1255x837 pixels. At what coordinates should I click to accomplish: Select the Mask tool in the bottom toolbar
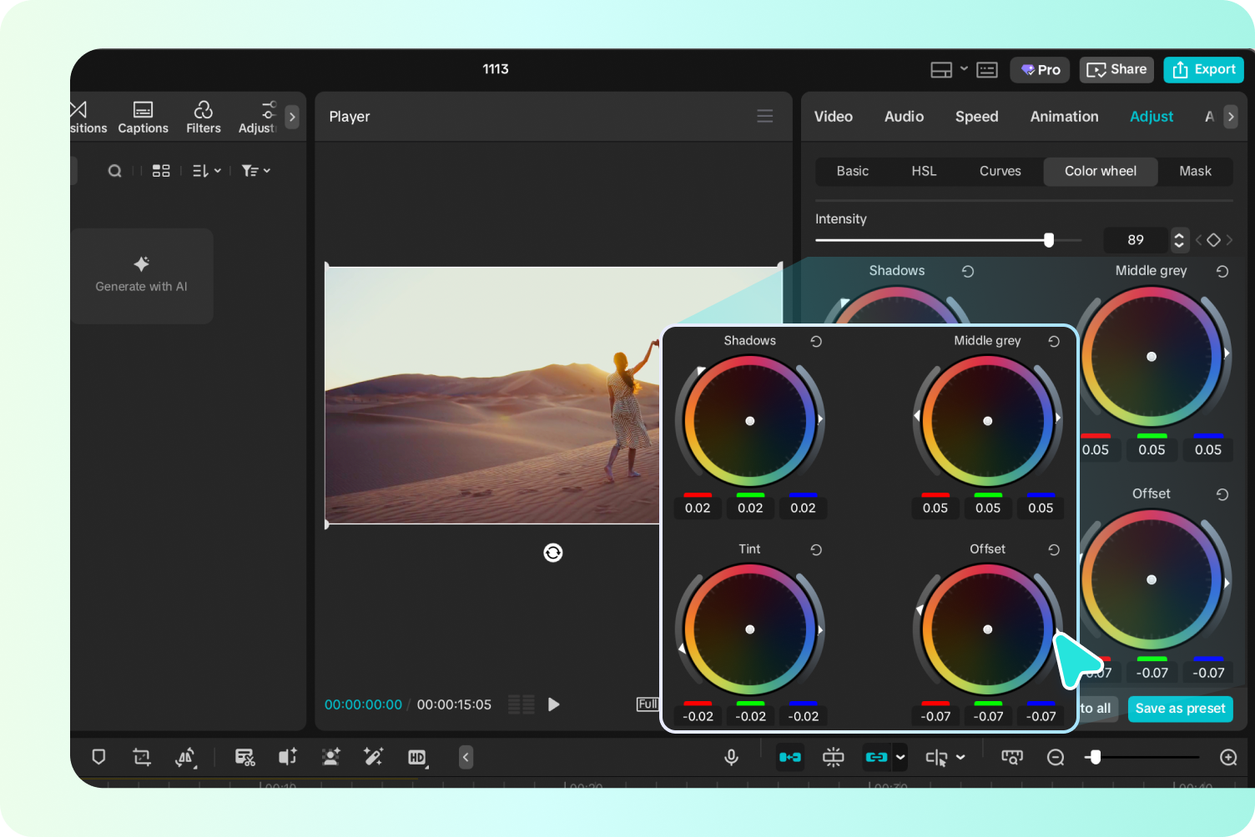(x=98, y=757)
